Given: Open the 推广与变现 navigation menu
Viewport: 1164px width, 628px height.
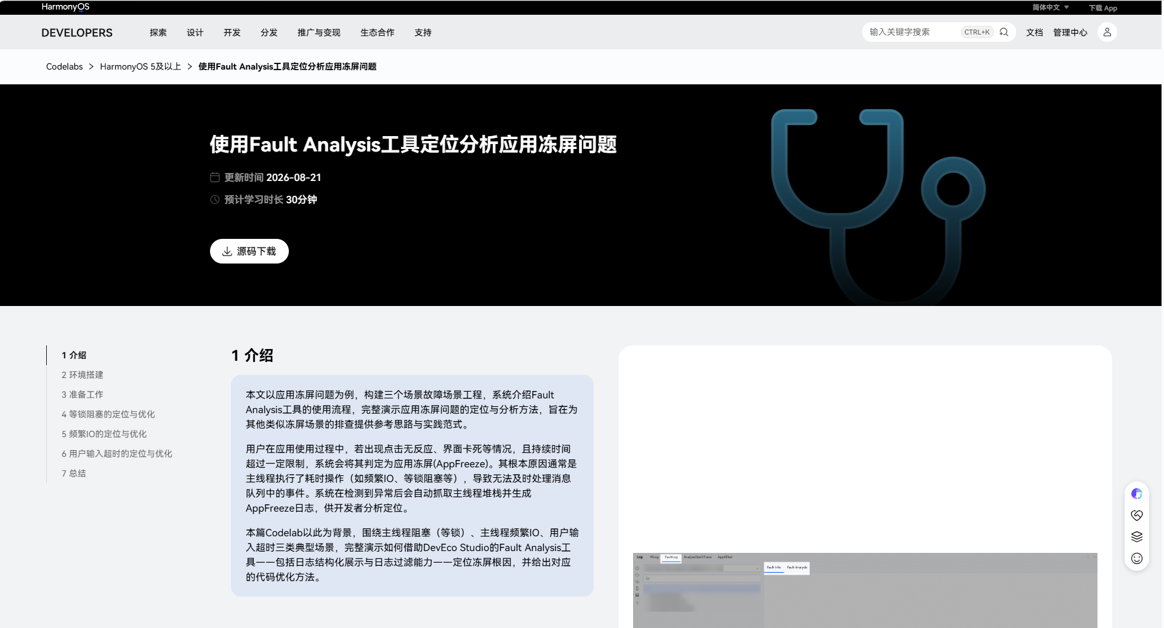Looking at the screenshot, I should click(x=319, y=33).
